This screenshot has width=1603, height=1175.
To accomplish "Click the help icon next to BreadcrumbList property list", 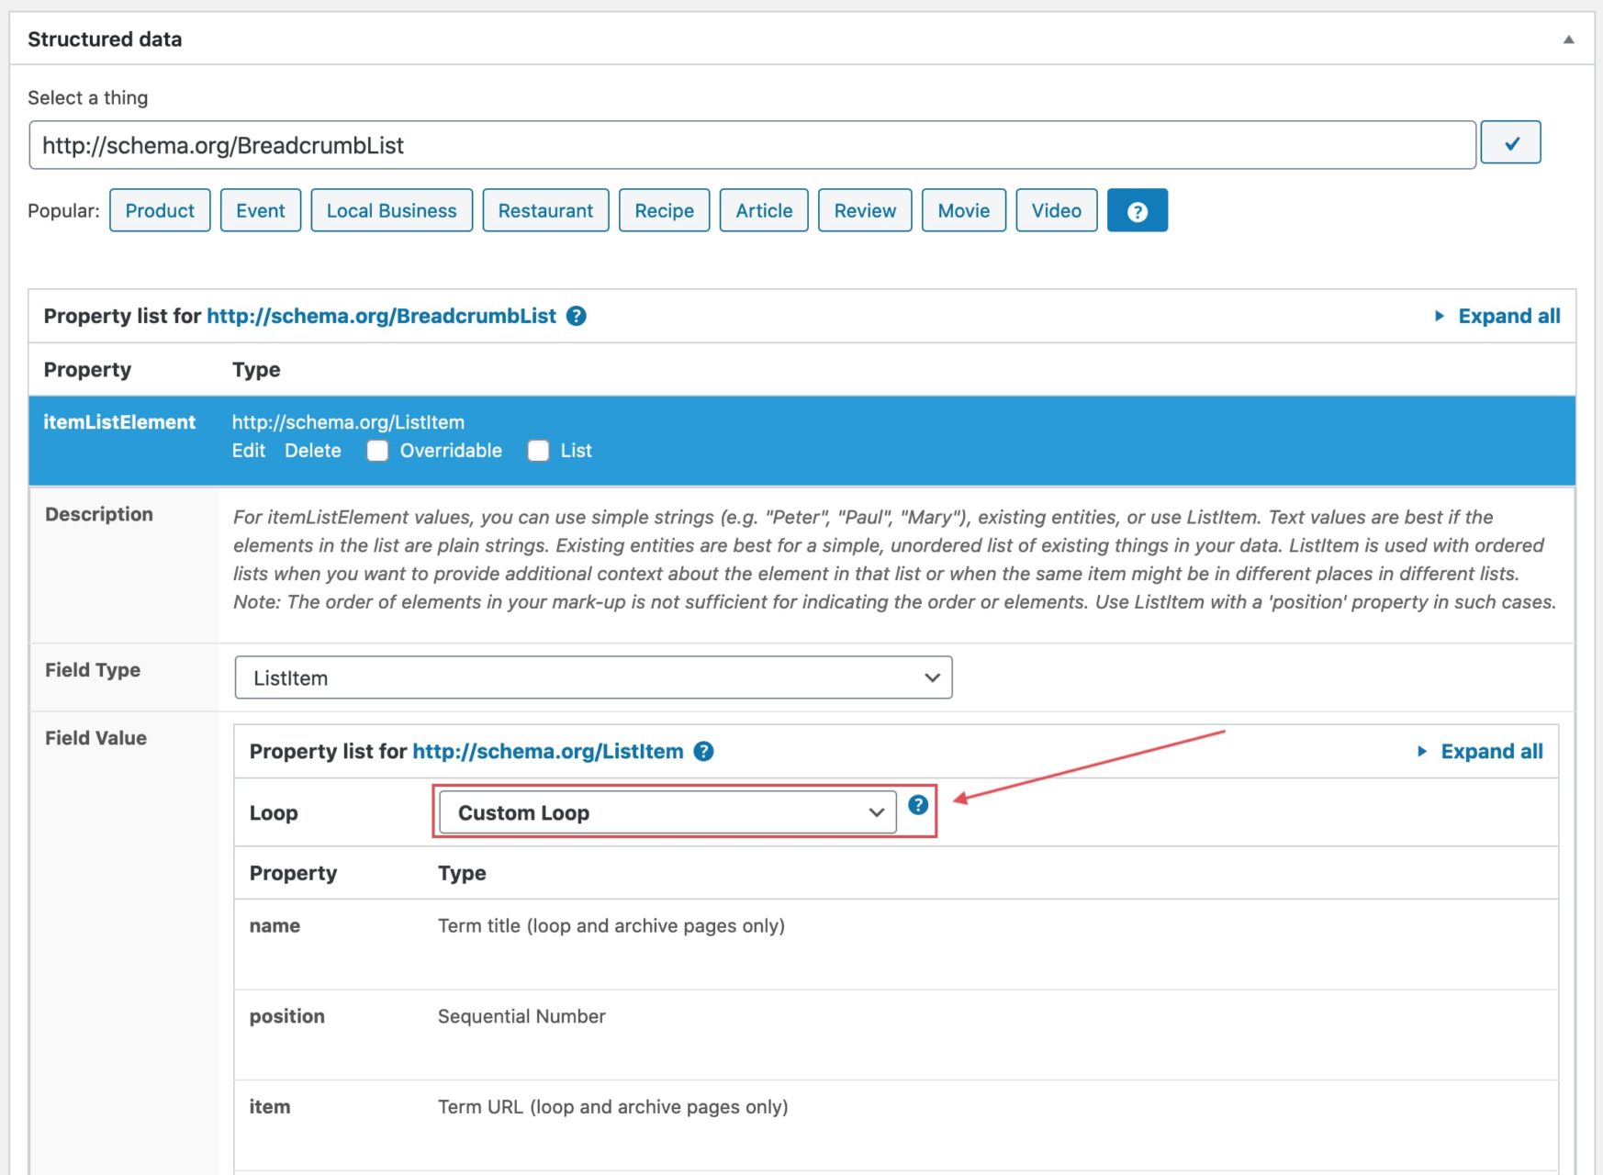I will (577, 316).
